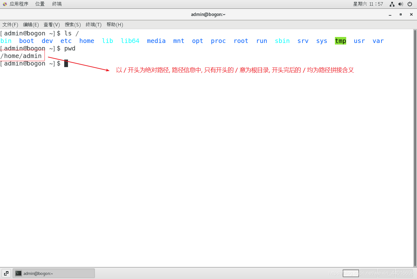
Task: Click the 'dev' directory name
Action: [47, 41]
